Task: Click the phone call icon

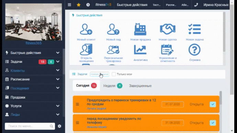Action: pyautogui.click(x=196, y=5)
